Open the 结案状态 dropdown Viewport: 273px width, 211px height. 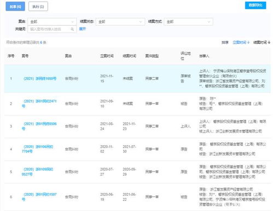(x=120, y=22)
